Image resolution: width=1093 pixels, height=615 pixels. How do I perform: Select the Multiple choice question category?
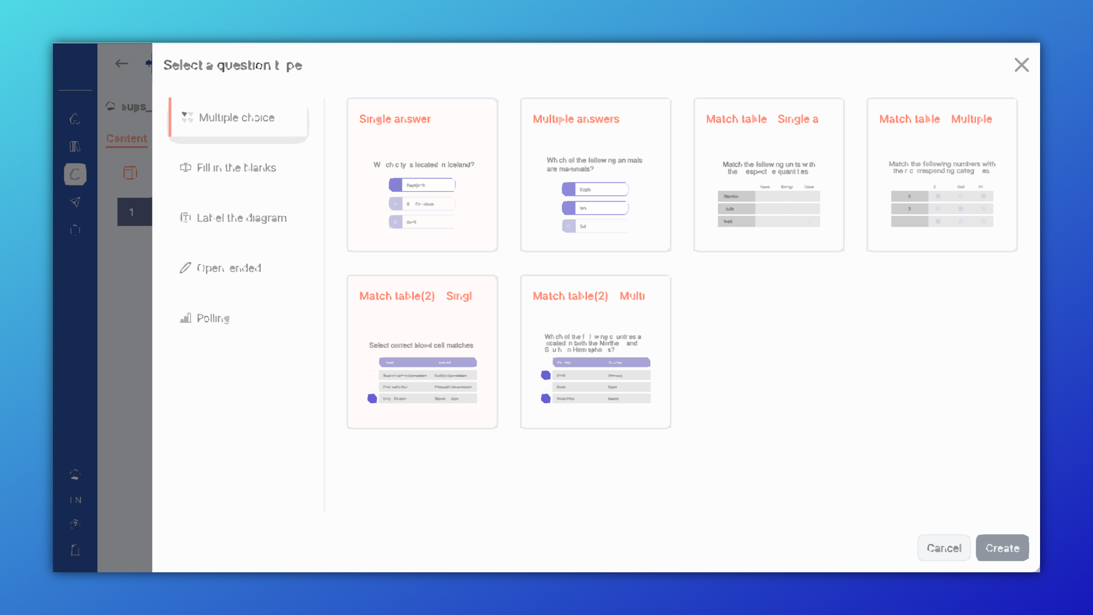[239, 118]
